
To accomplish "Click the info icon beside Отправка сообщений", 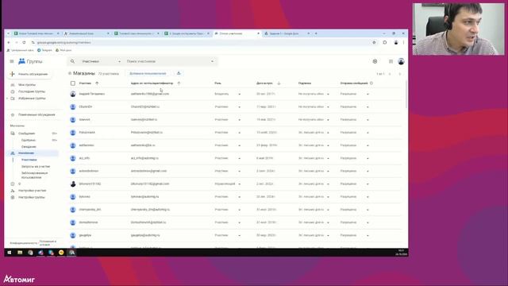I will [x=371, y=83].
